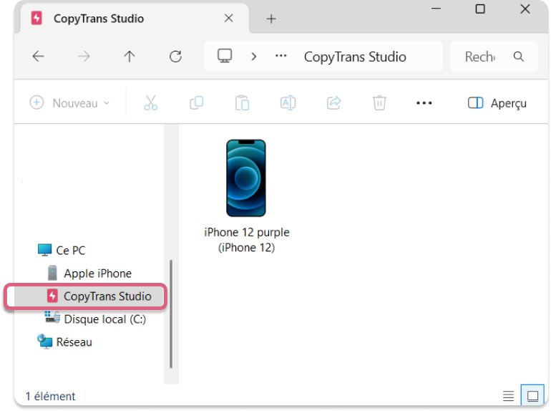Click the Paste clipboard icon
Screen dimensions: 551x411
(242, 102)
